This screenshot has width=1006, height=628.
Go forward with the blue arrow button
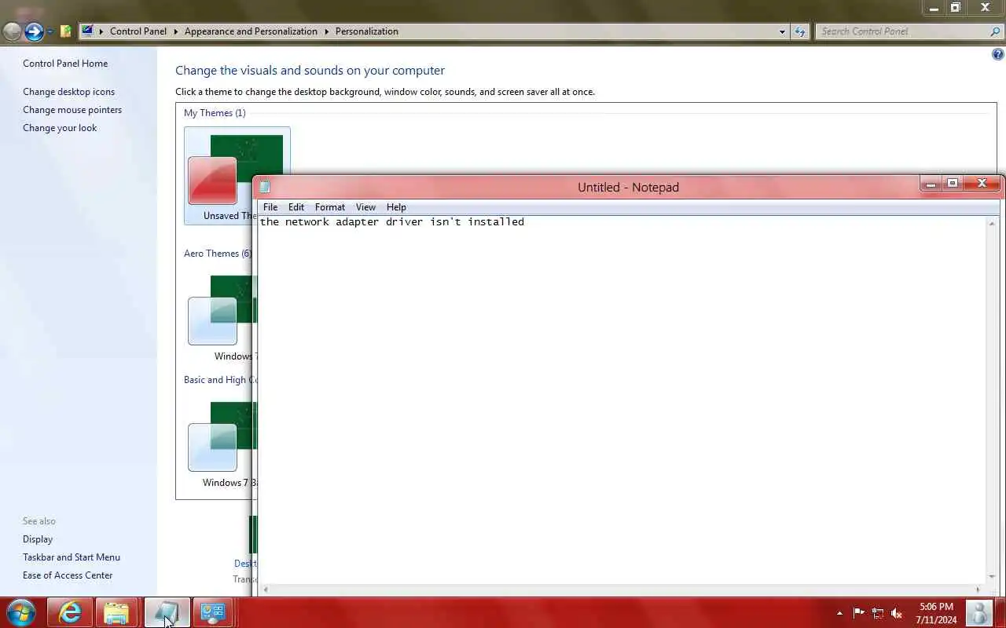[x=34, y=31]
